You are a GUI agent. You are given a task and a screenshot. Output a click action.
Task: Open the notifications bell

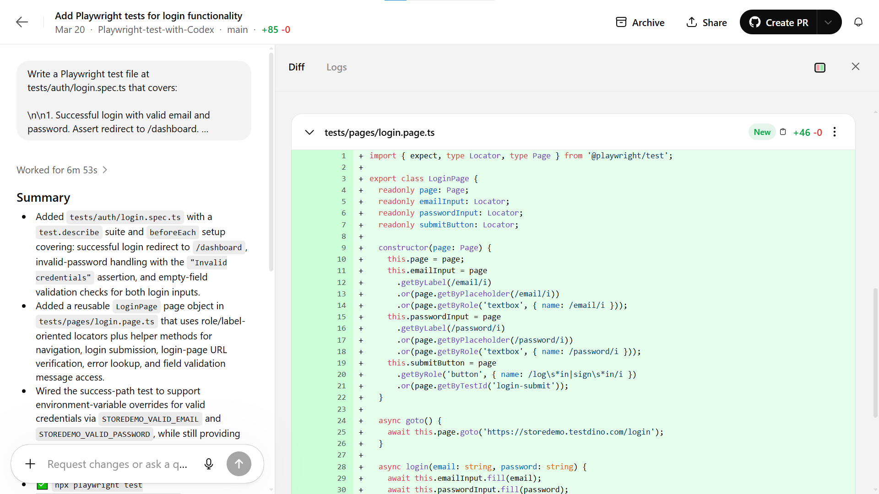pos(858,22)
